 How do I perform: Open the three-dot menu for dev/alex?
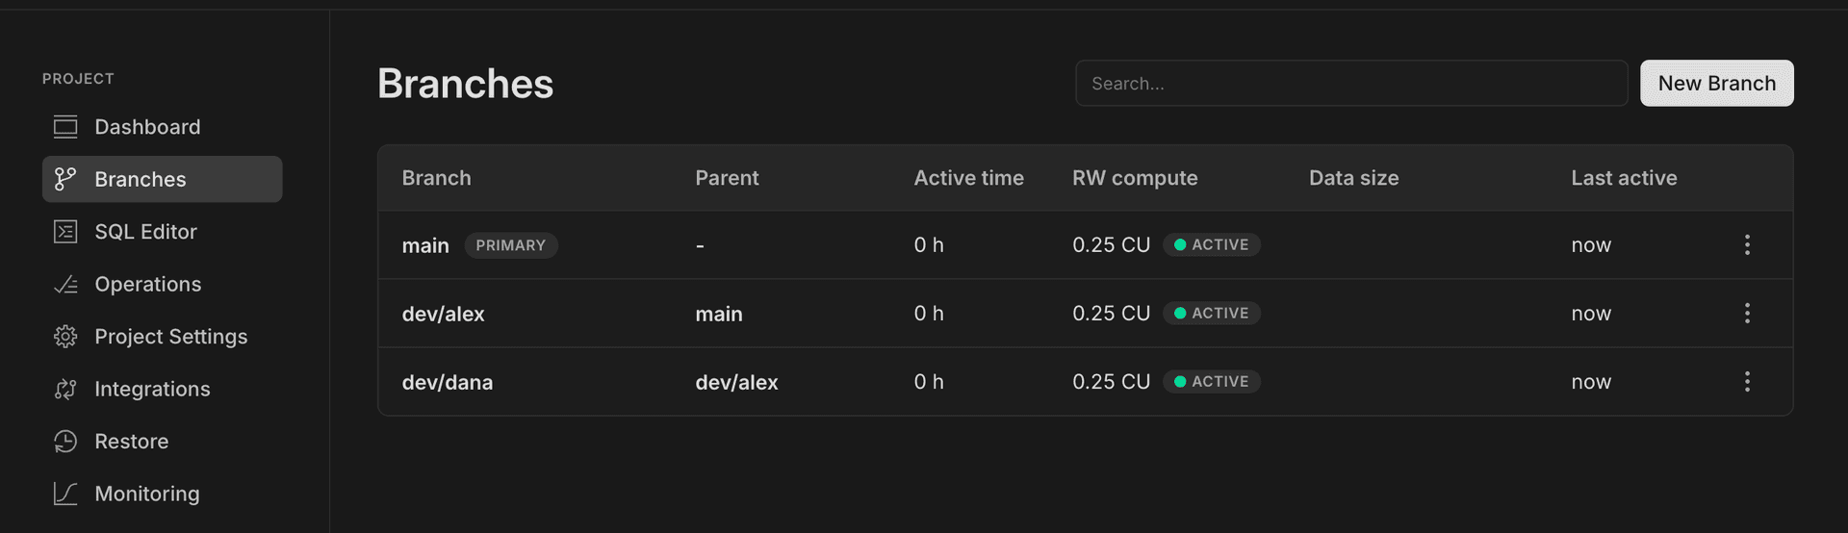click(x=1747, y=314)
